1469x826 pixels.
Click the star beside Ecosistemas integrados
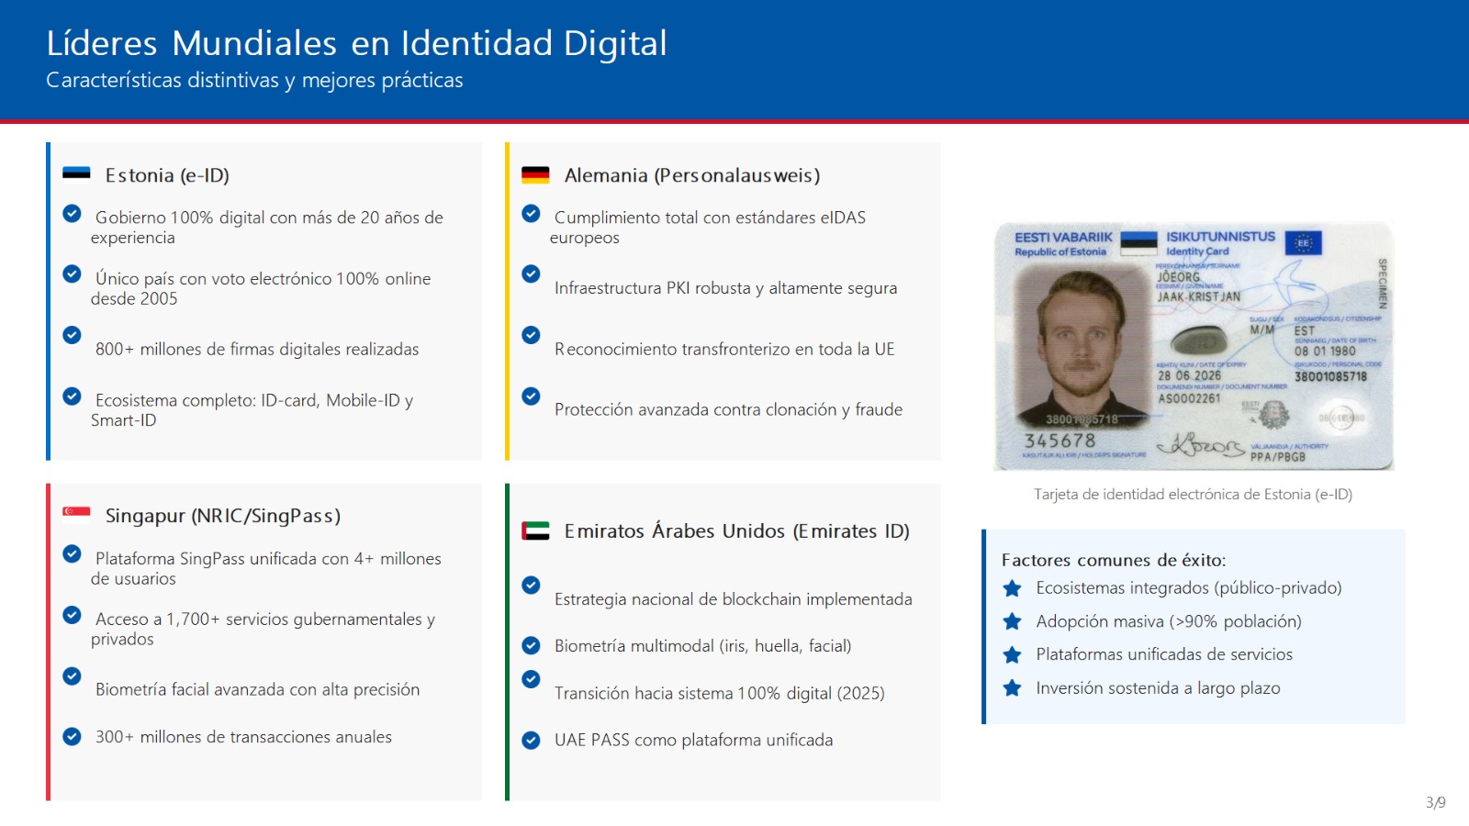point(1012,588)
